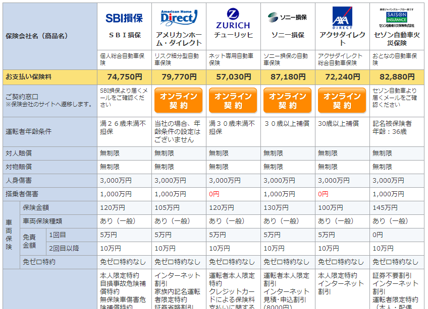Click オンライン契約 button under 79,770円
The height and width of the screenshot is (309, 428).
click(x=179, y=101)
